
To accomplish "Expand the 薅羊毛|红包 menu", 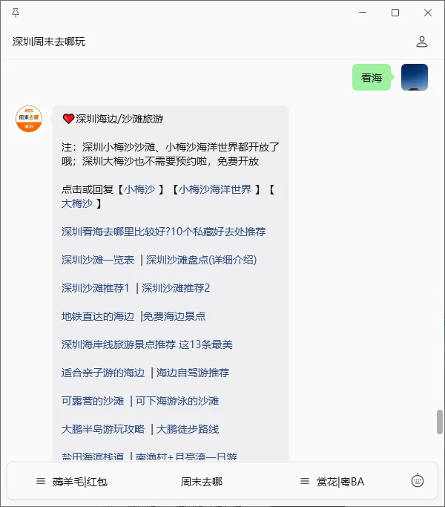I will (71, 482).
